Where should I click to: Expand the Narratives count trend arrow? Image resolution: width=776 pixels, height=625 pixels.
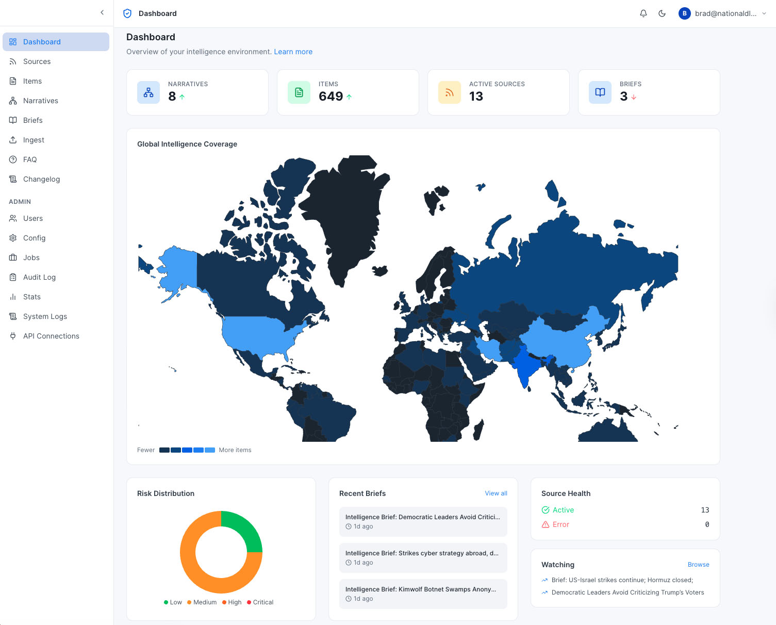coord(181,96)
